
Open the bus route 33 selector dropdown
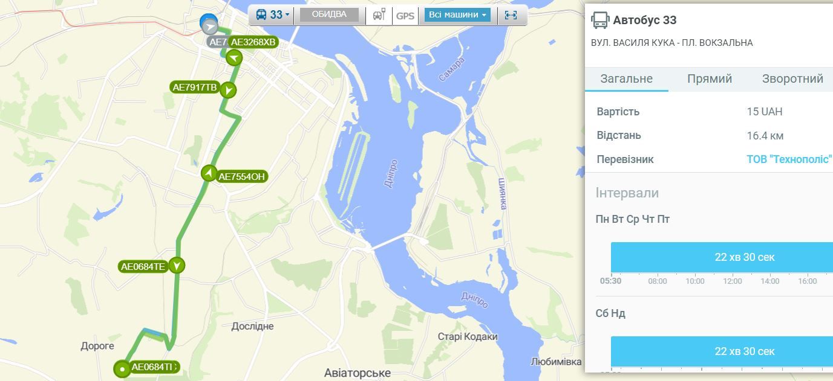pyautogui.click(x=273, y=15)
